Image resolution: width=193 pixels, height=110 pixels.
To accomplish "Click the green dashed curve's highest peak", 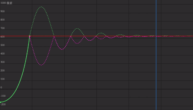I will point(41,7).
